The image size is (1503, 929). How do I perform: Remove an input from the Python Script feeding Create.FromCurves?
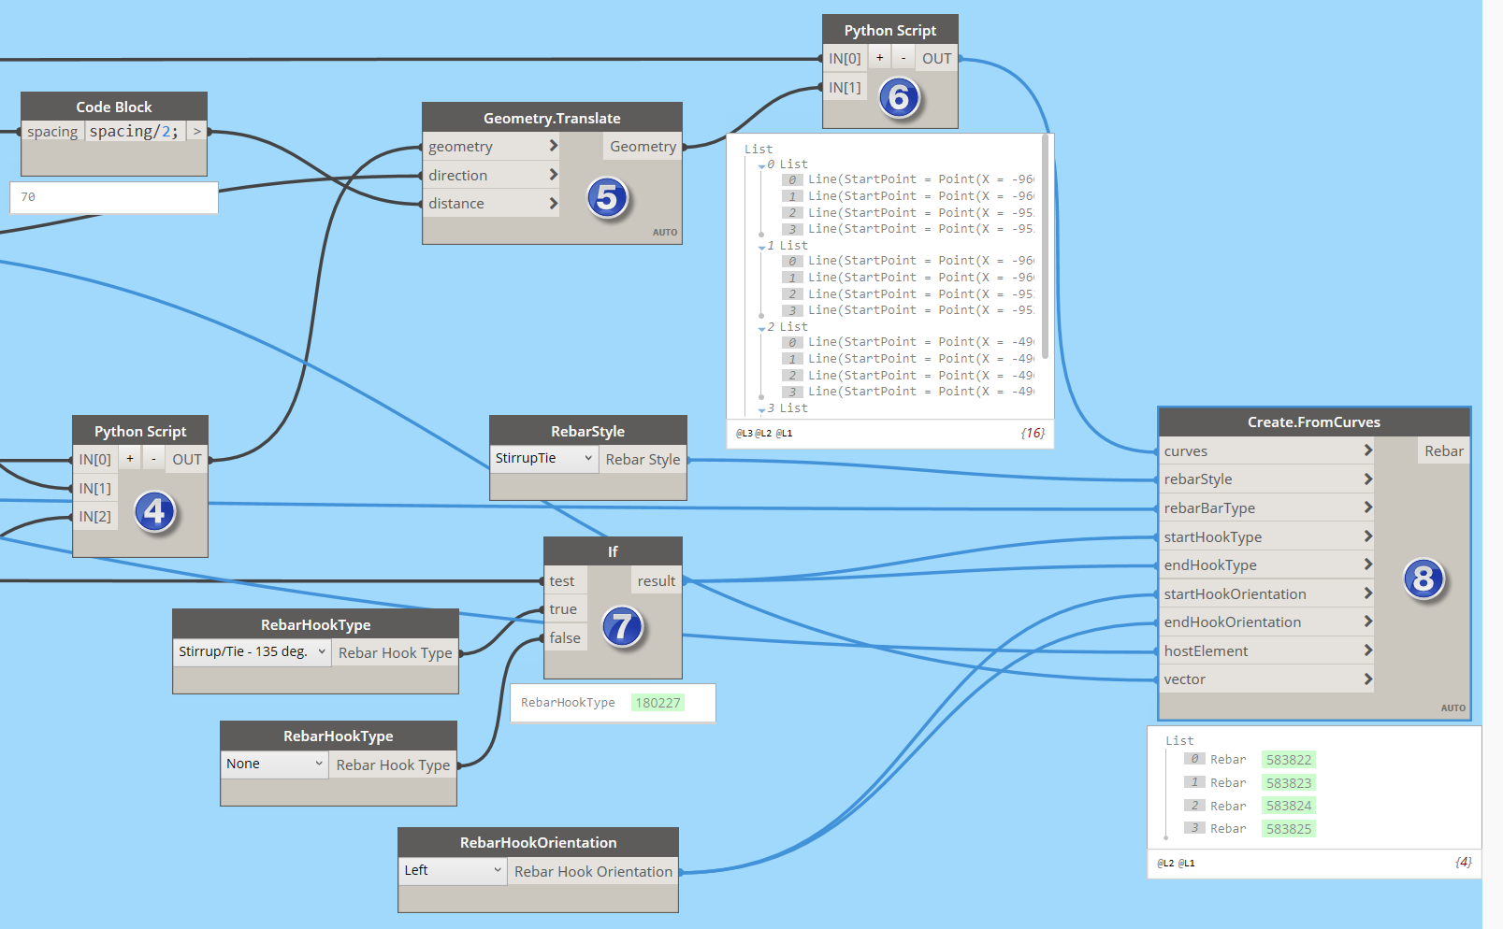tap(903, 58)
